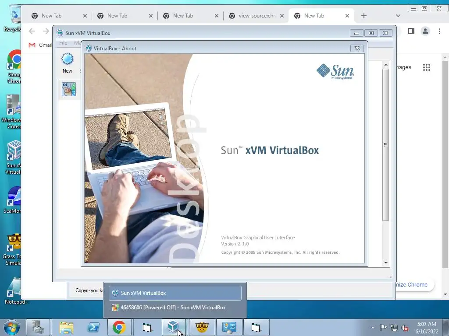
Task: Click Action Center flag tray icon
Action: pos(383,328)
